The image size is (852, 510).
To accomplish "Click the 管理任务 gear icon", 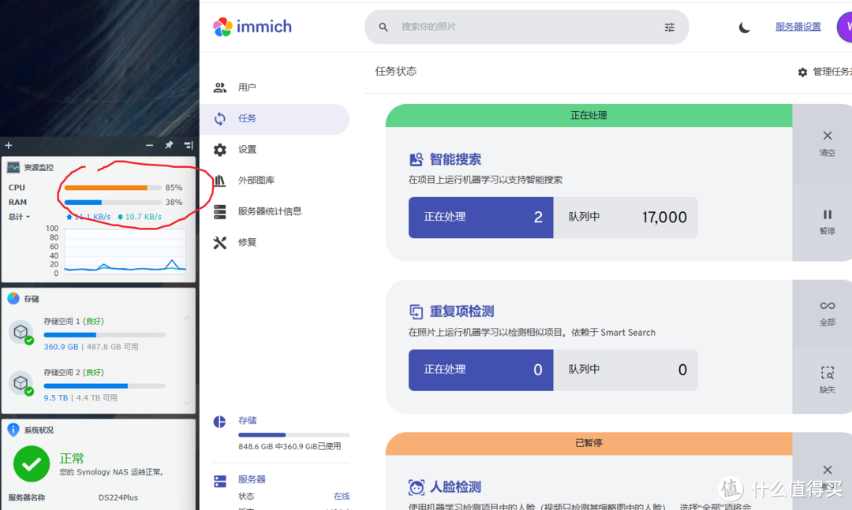I will 802,71.
